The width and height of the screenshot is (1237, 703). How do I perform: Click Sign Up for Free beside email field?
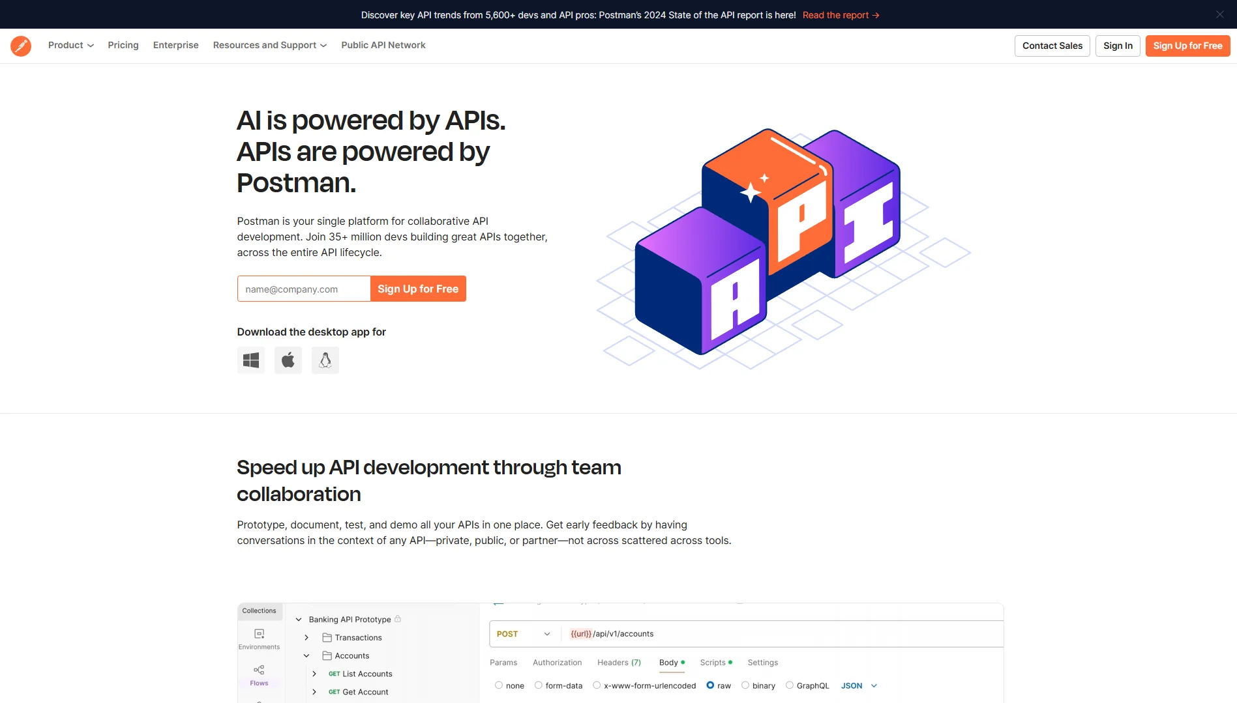click(x=418, y=289)
